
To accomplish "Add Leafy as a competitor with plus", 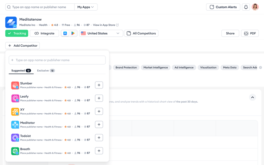I will click(x=99, y=98).
